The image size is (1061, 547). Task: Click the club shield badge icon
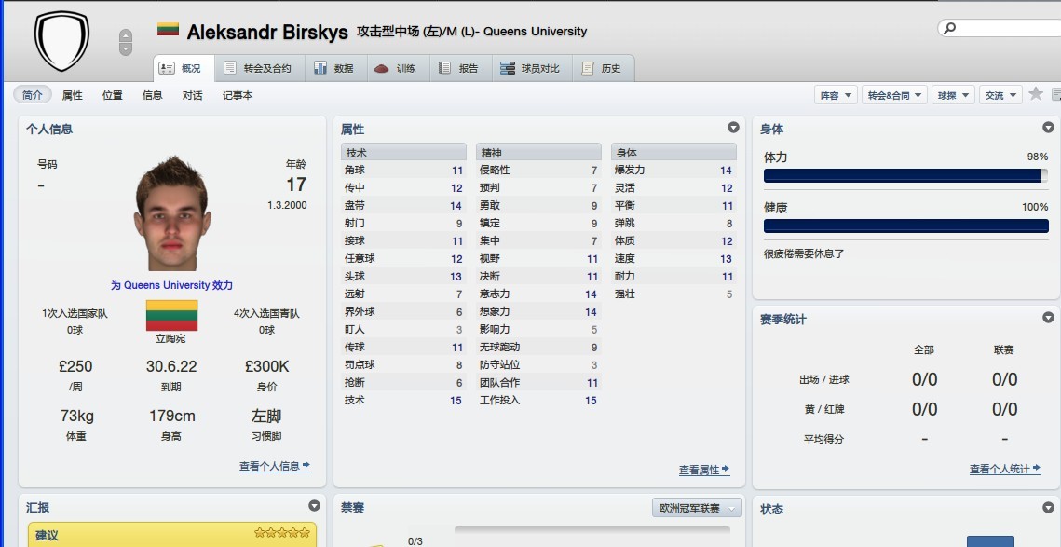(x=61, y=41)
